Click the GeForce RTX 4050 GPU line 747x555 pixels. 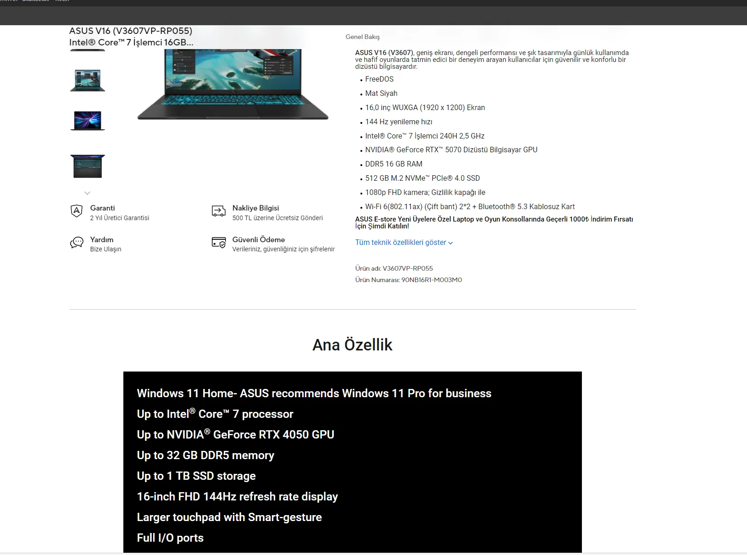pyautogui.click(x=236, y=434)
